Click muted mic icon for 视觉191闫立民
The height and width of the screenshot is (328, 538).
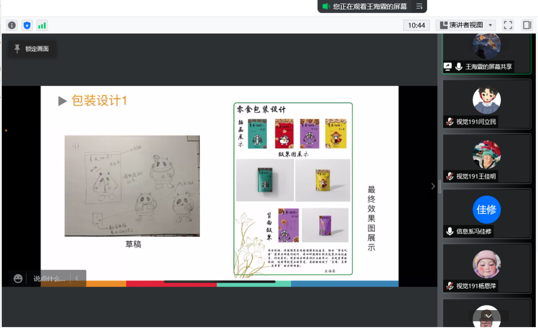pos(450,122)
